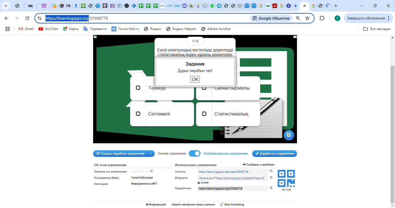Click the Поделиться URL field
This screenshot has height=208, width=395.
pyautogui.click(x=233, y=188)
